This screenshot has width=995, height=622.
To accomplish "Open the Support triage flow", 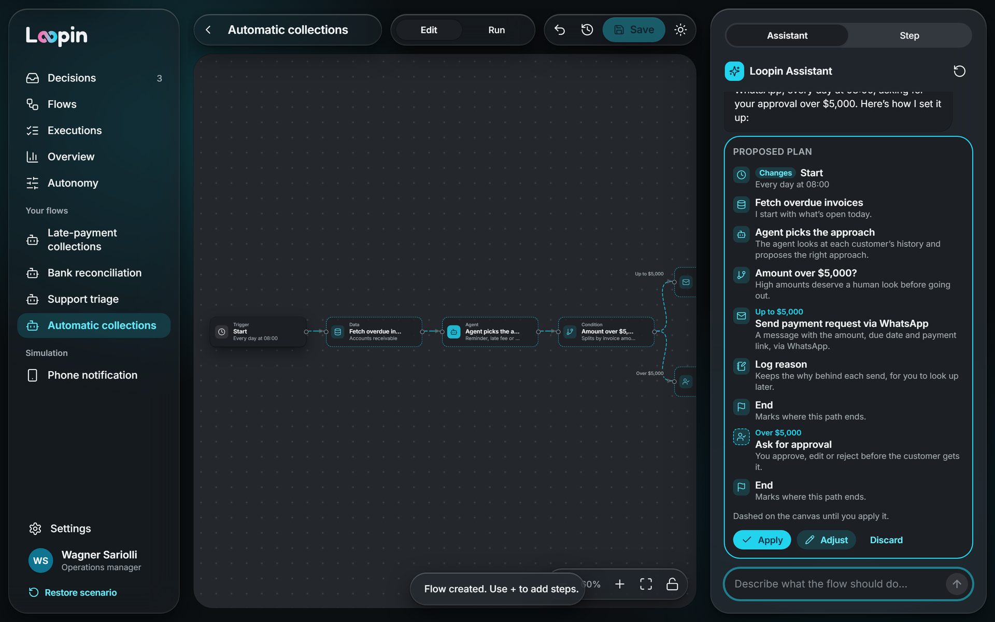I will 94,299.
